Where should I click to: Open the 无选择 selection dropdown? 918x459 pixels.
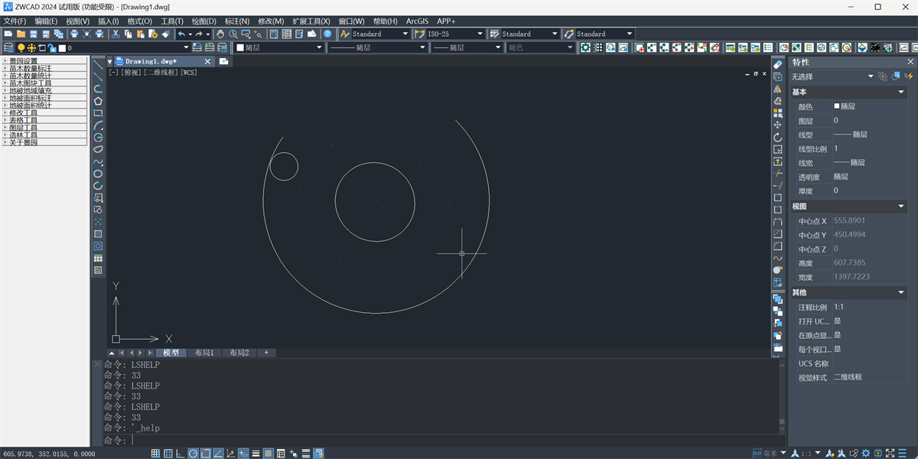click(871, 76)
